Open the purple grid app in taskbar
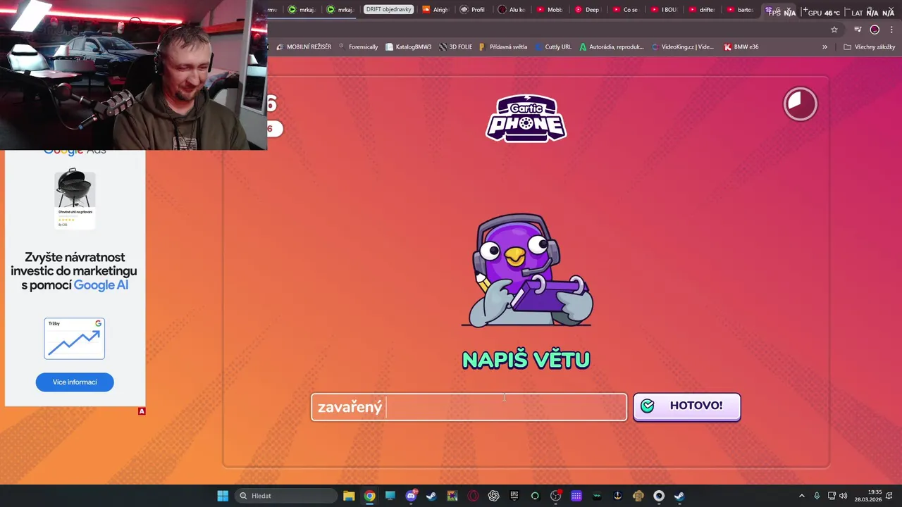The image size is (902, 507). pyautogui.click(x=576, y=496)
